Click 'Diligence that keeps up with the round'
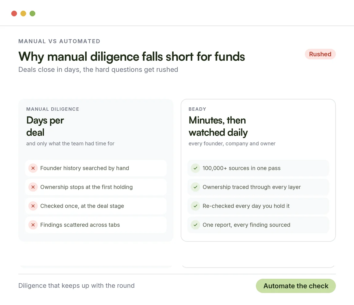 (76, 285)
